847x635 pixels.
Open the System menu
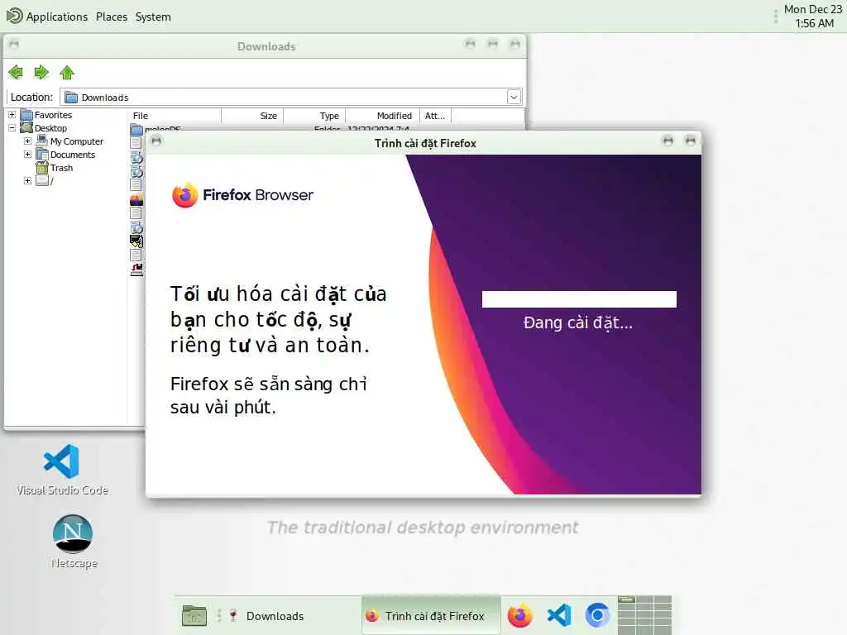153,17
